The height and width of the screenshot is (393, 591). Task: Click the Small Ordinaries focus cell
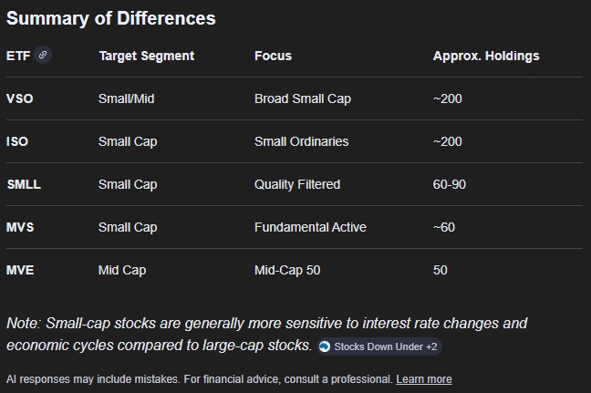click(x=301, y=141)
